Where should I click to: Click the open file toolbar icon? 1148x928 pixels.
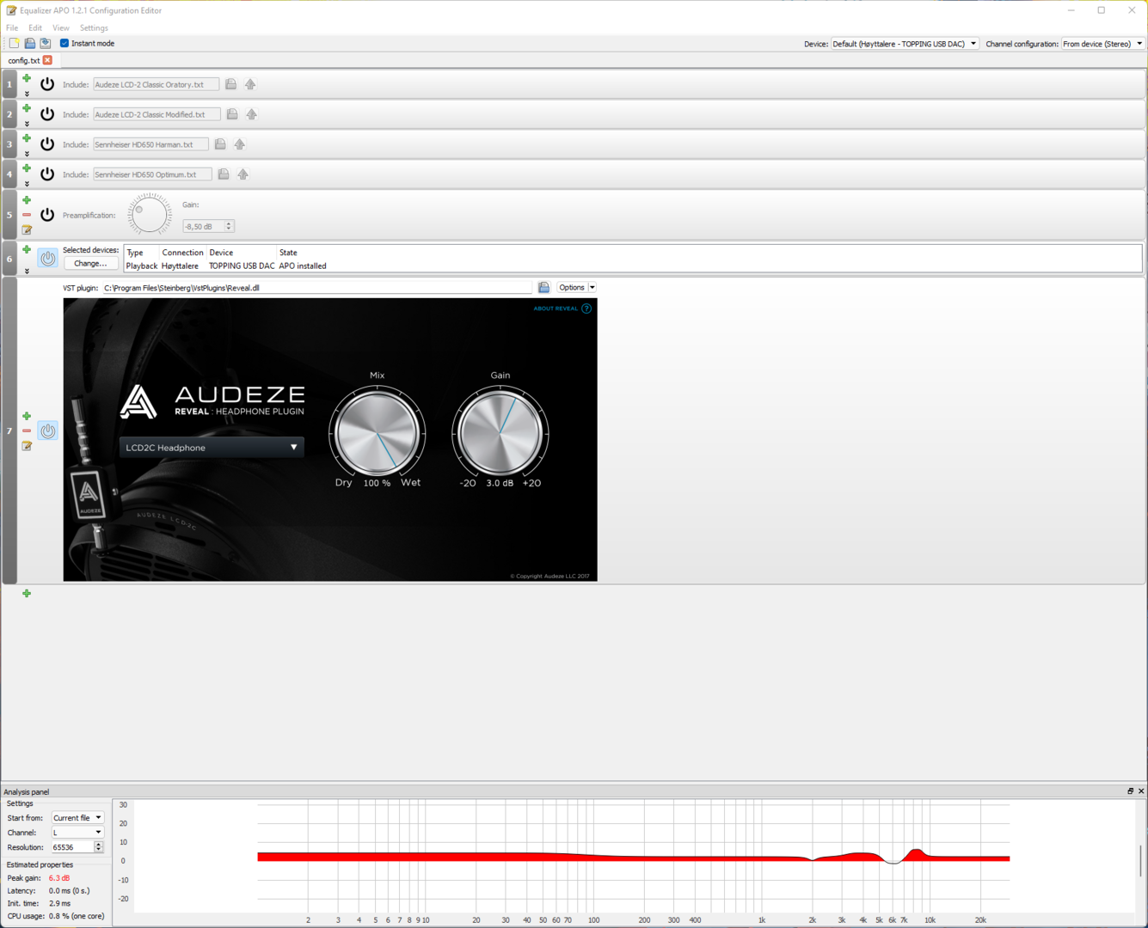click(x=29, y=43)
